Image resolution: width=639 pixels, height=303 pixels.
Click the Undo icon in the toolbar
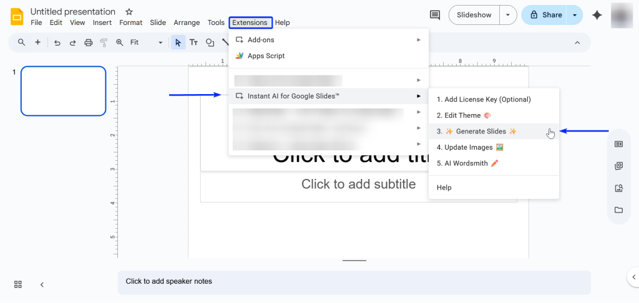(57, 42)
